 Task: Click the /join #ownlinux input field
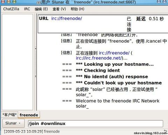click(x=96, y=124)
